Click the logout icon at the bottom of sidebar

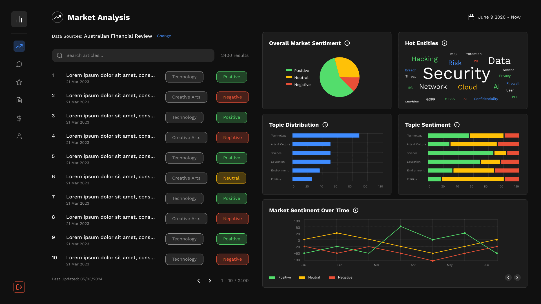(19, 287)
